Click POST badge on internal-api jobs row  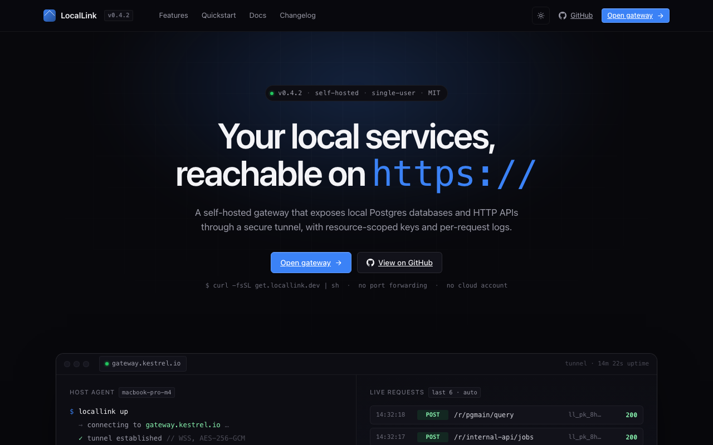click(433, 437)
